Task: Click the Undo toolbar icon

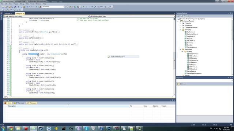Action: click(x=27, y=7)
